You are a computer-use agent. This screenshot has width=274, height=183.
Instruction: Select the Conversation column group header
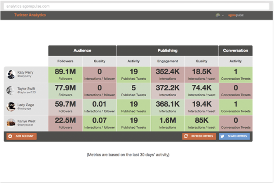pos(236,51)
